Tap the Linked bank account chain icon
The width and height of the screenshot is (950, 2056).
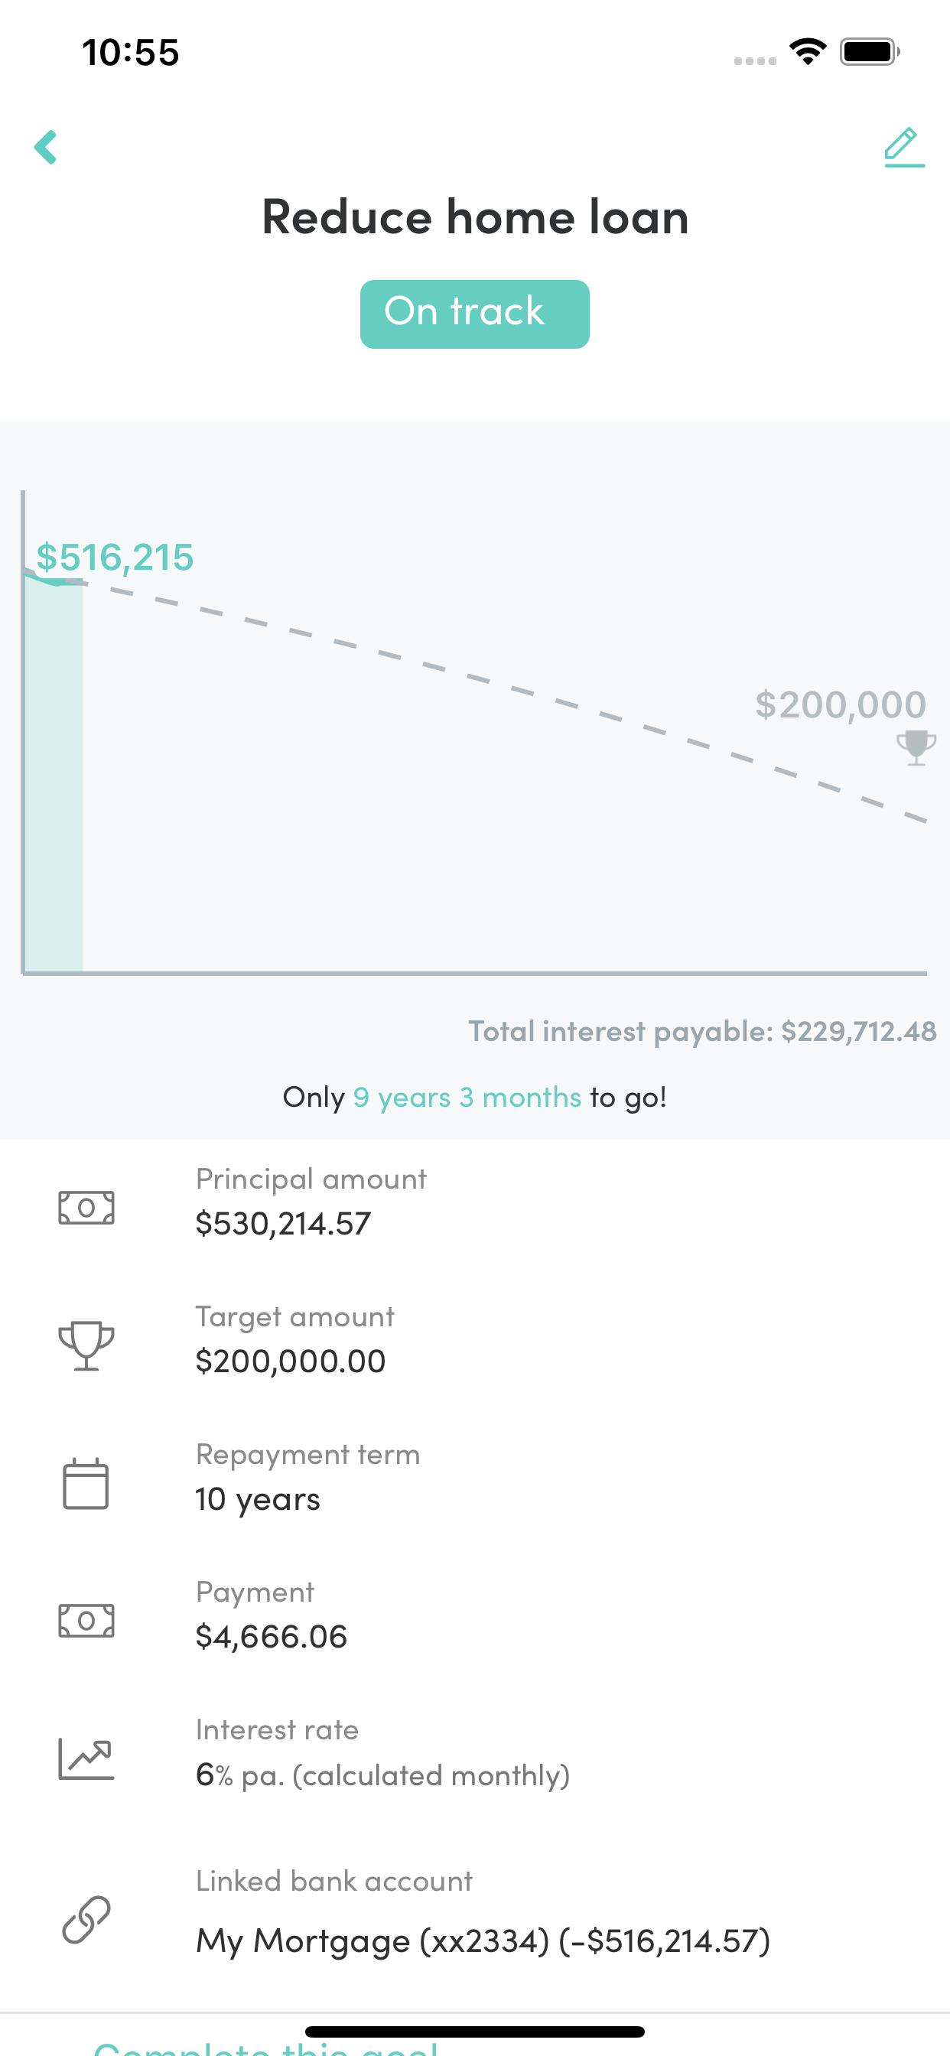point(86,1920)
